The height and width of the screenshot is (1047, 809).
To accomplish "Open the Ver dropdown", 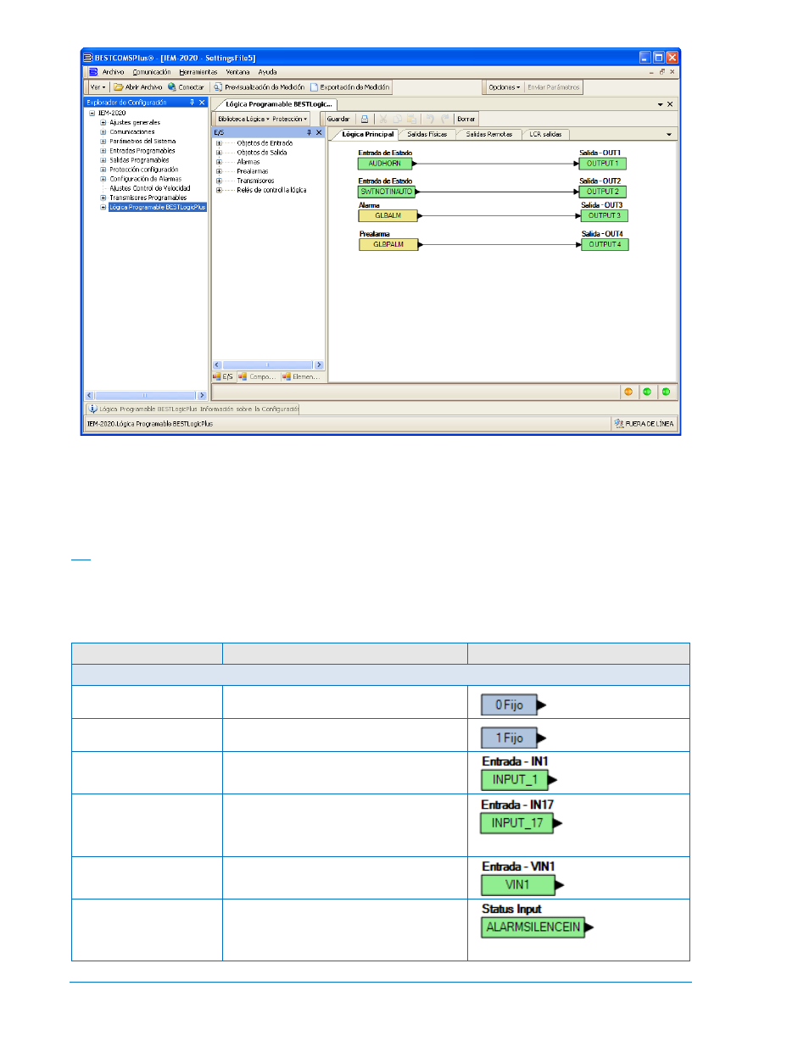I will (98, 87).
